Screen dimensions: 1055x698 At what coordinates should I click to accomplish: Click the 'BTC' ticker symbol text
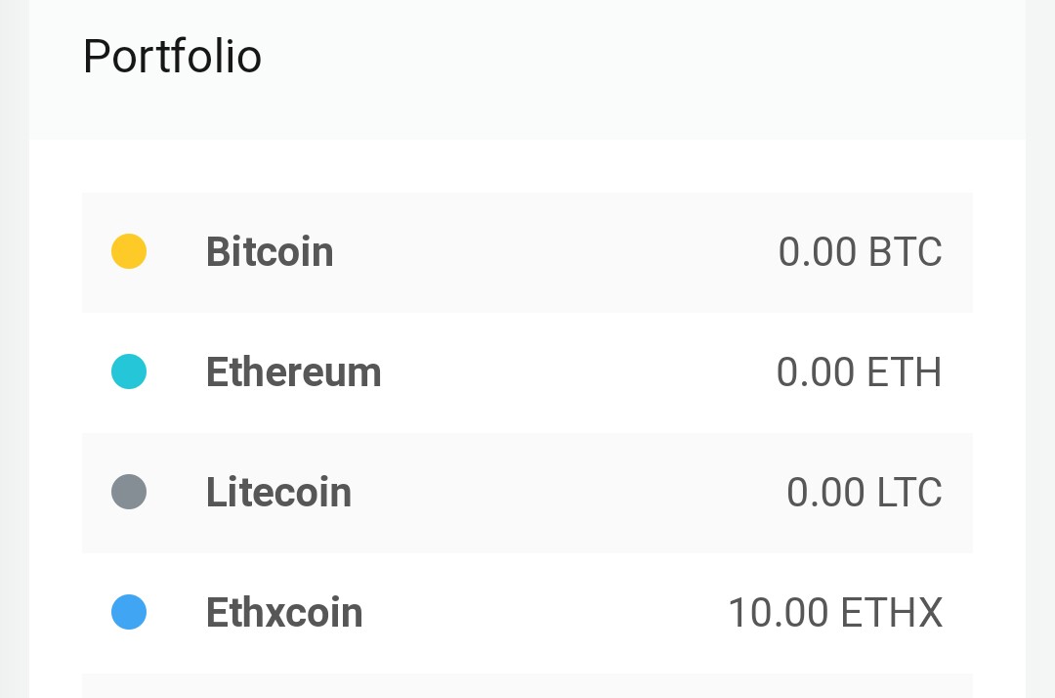coord(905,252)
